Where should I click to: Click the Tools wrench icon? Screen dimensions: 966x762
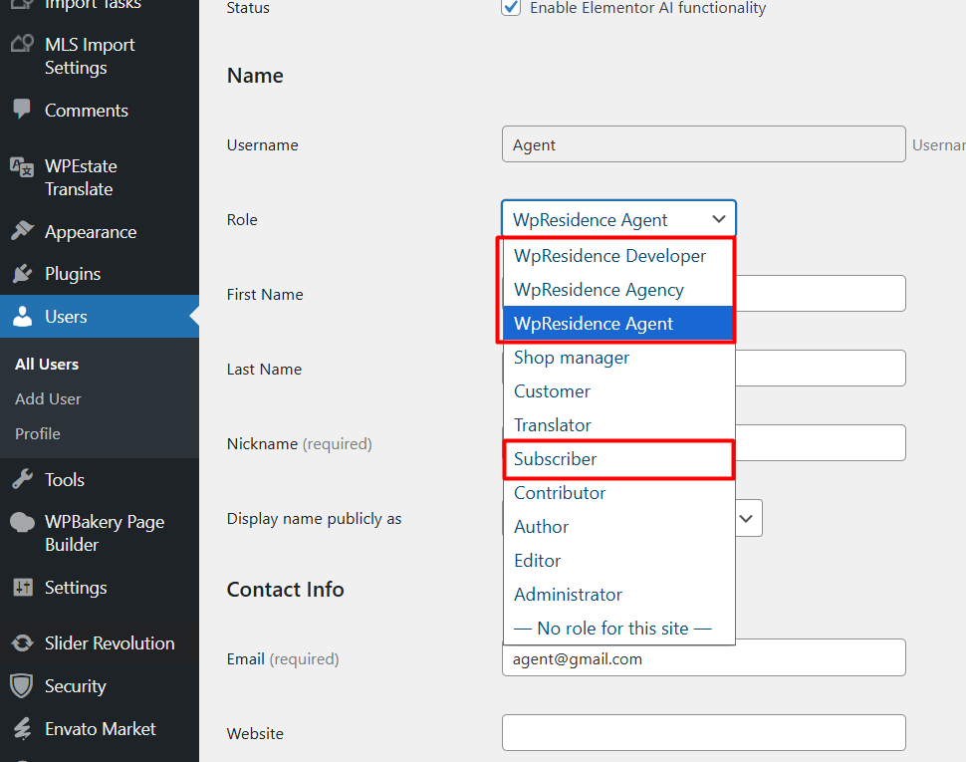point(22,479)
